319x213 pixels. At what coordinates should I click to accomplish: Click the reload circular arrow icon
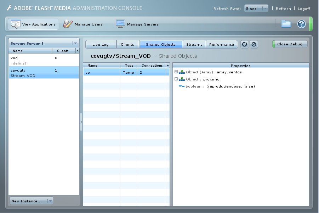pyautogui.click(x=245, y=44)
